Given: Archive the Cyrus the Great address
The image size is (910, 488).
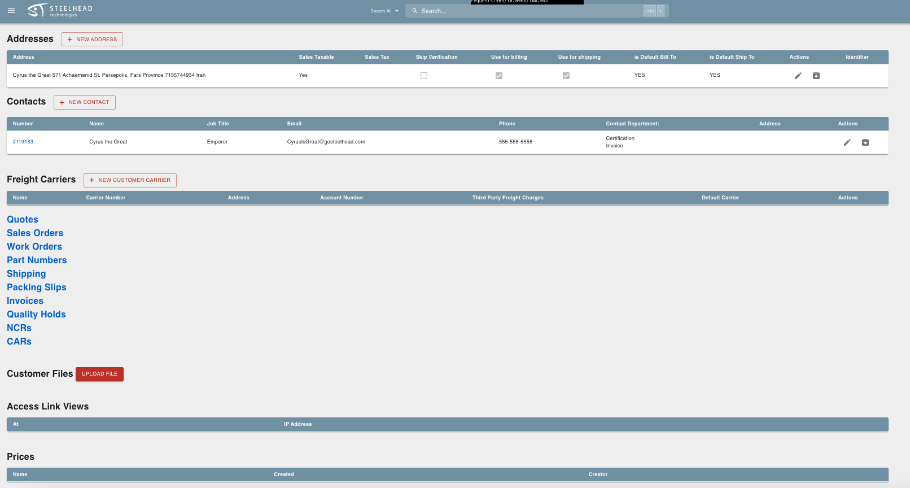Looking at the screenshot, I should [816, 76].
